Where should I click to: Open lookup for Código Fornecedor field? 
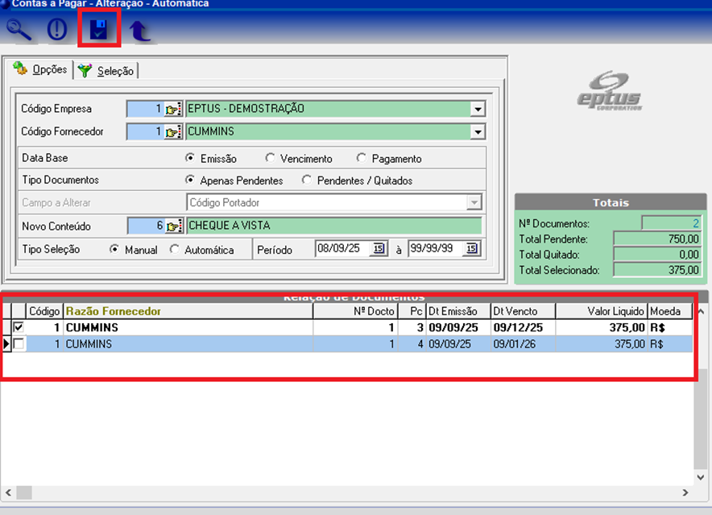(x=173, y=131)
